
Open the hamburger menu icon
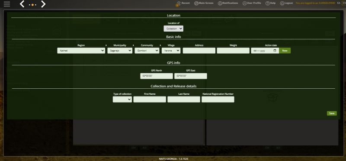7,4
